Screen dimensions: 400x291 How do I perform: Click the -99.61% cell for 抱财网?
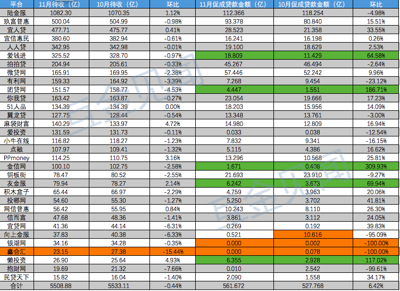click(376, 269)
